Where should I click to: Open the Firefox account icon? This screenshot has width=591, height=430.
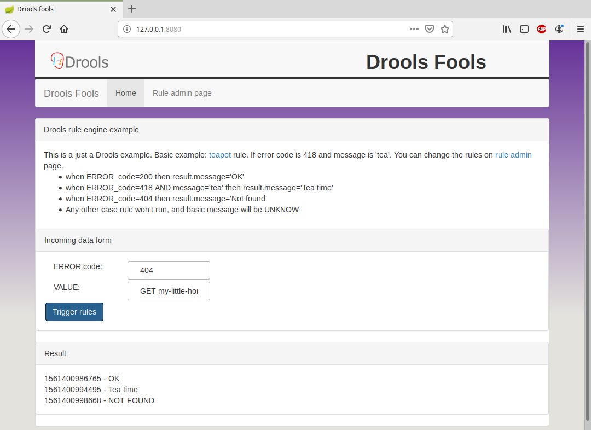pos(559,29)
